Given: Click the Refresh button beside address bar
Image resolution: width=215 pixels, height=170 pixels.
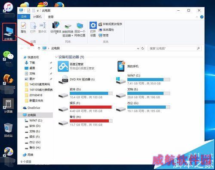Looking at the screenshot, I should [143, 48].
